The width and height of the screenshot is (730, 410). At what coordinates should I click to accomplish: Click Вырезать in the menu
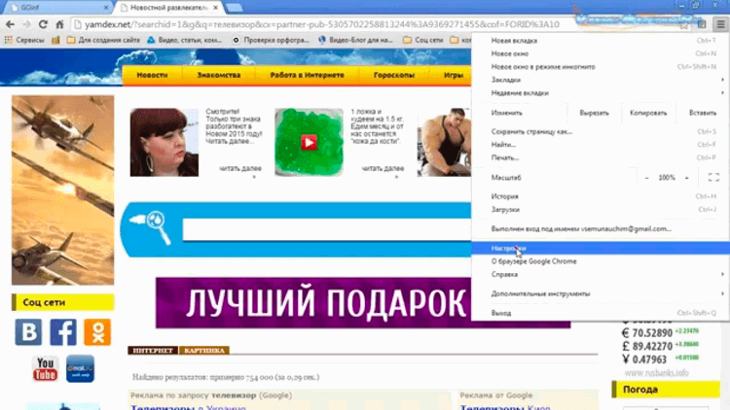coord(594,113)
